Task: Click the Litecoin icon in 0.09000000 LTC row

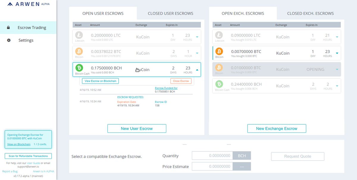Action: click(219, 35)
